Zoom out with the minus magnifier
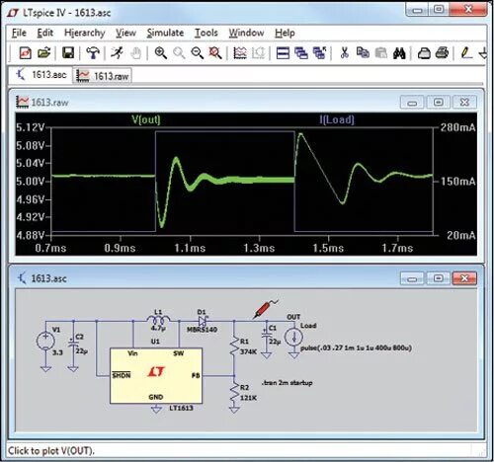Image resolution: width=494 pixels, height=462 pixels. [198, 53]
